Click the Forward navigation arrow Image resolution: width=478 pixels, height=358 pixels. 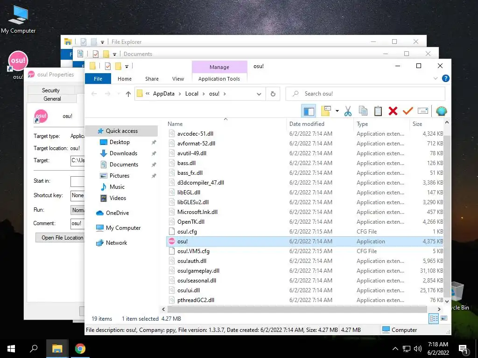click(108, 94)
